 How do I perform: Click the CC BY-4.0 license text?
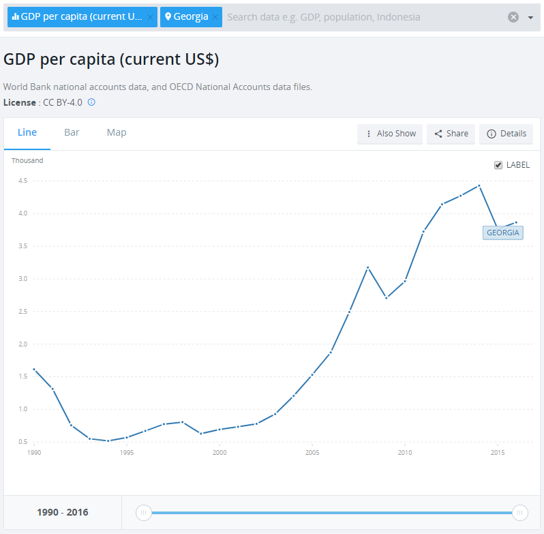click(x=62, y=102)
